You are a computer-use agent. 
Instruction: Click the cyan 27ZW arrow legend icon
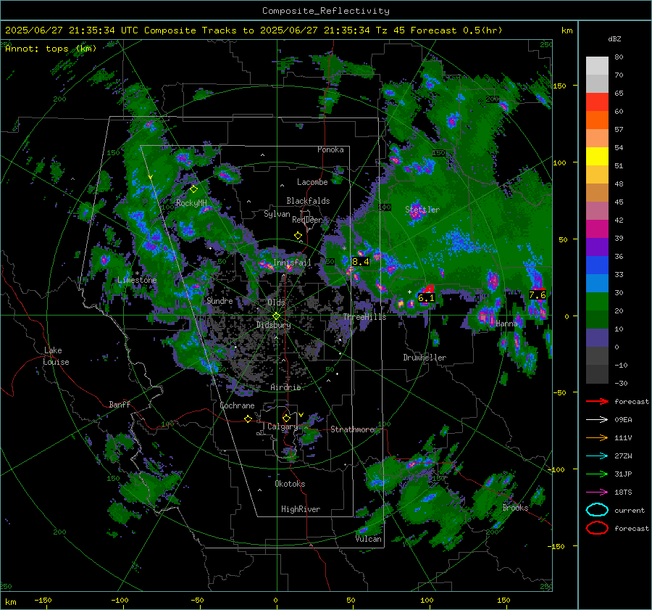click(597, 456)
